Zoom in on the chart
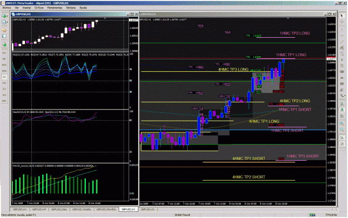Screen dimensions: 348x218 (x=342, y=123)
